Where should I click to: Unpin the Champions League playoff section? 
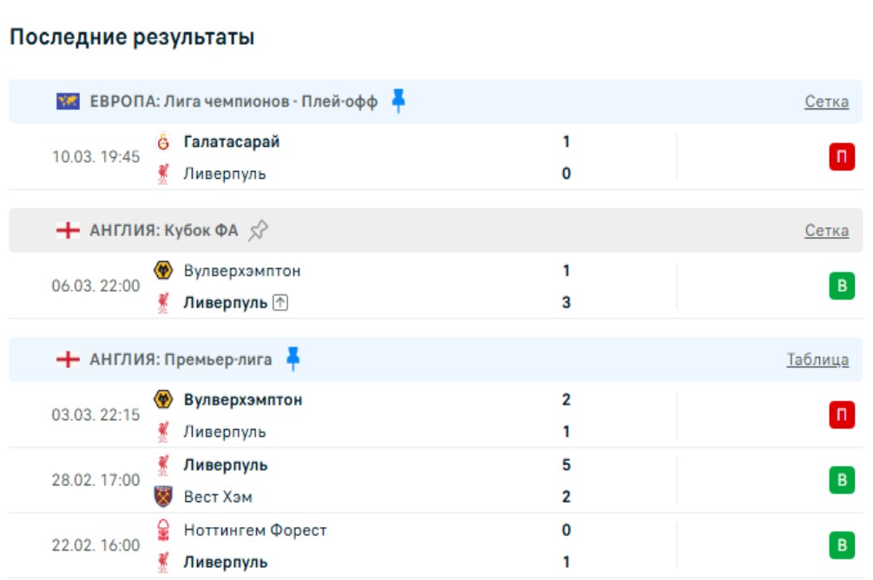coord(398,101)
